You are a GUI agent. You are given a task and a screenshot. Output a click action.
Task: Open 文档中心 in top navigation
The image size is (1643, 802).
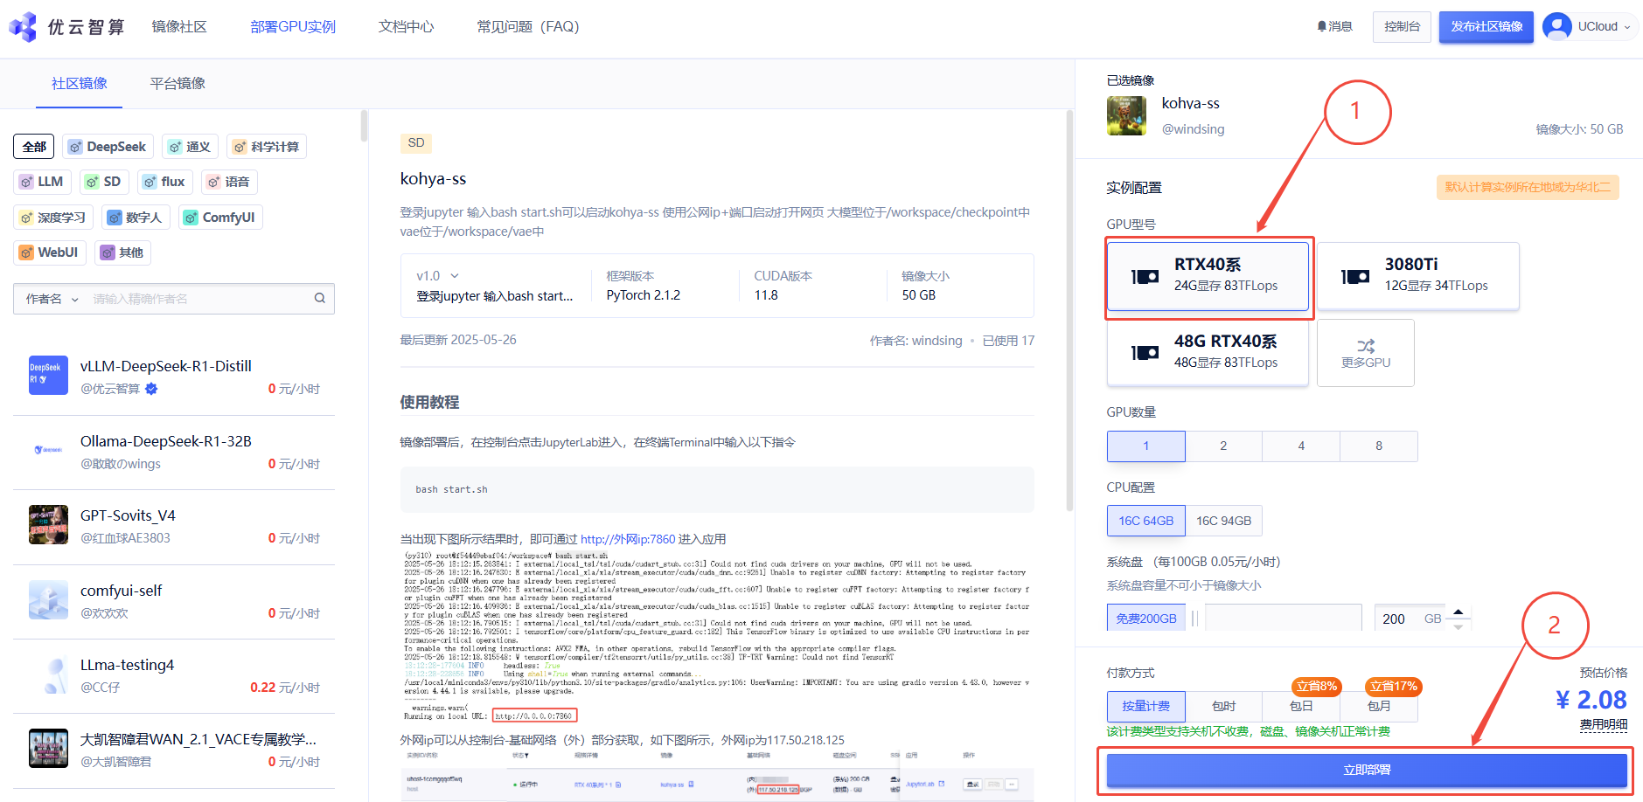point(406,27)
